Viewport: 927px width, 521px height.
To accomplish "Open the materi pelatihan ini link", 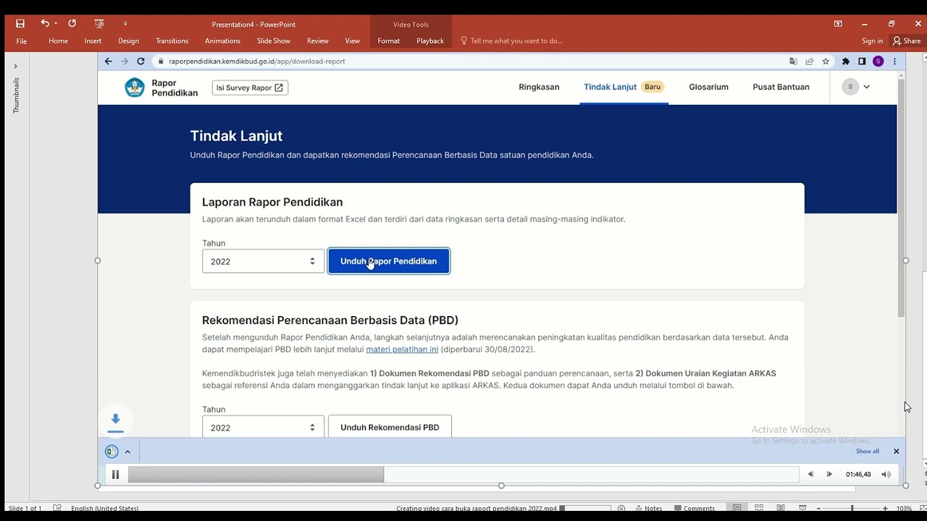I will pyautogui.click(x=402, y=350).
